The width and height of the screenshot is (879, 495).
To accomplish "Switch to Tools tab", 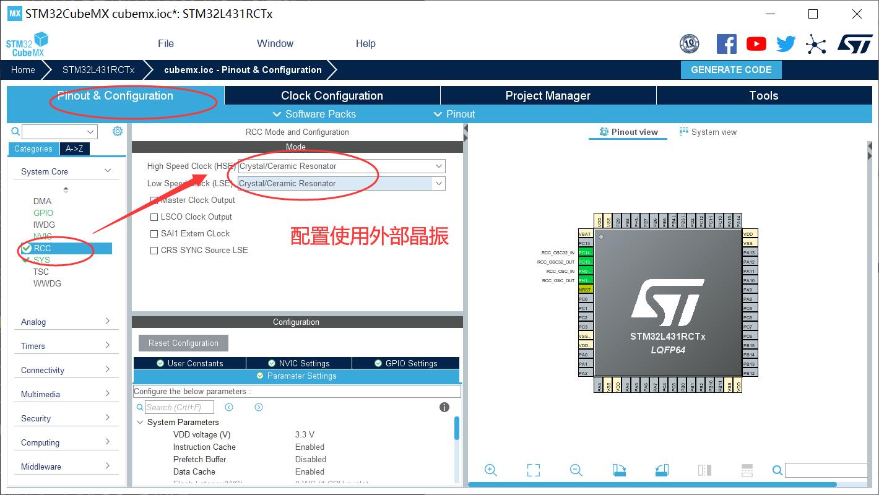I will pyautogui.click(x=764, y=95).
